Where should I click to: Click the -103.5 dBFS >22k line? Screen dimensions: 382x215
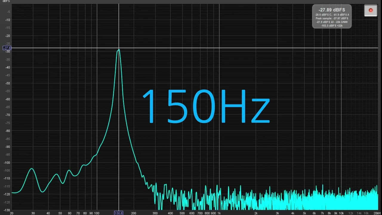(332, 26)
